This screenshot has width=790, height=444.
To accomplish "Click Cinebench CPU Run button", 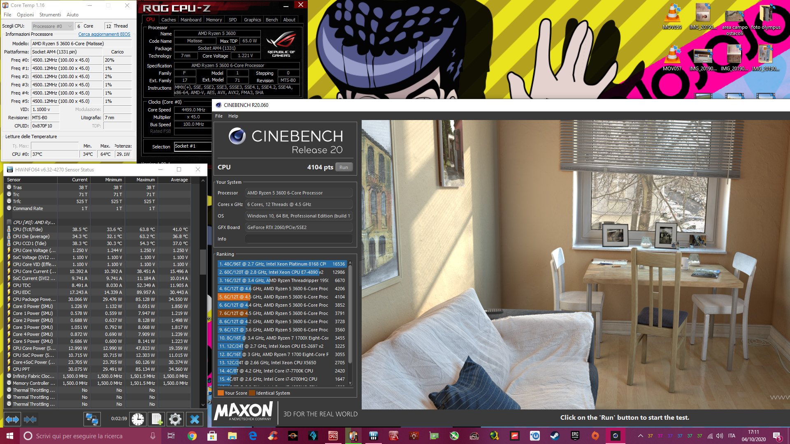I will click(344, 167).
